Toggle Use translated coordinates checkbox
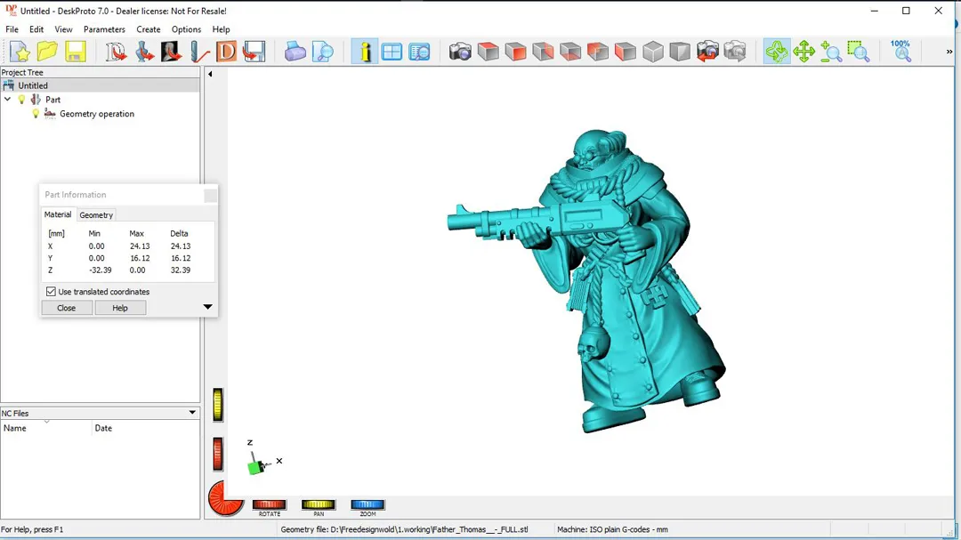Viewport: 961px width, 540px height. (51, 292)
